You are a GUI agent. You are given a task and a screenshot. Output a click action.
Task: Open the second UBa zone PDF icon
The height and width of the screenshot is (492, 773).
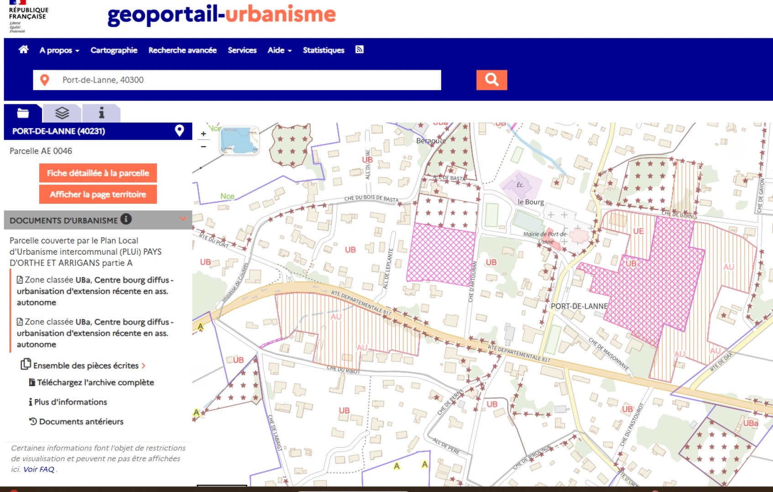click(20, 322)
